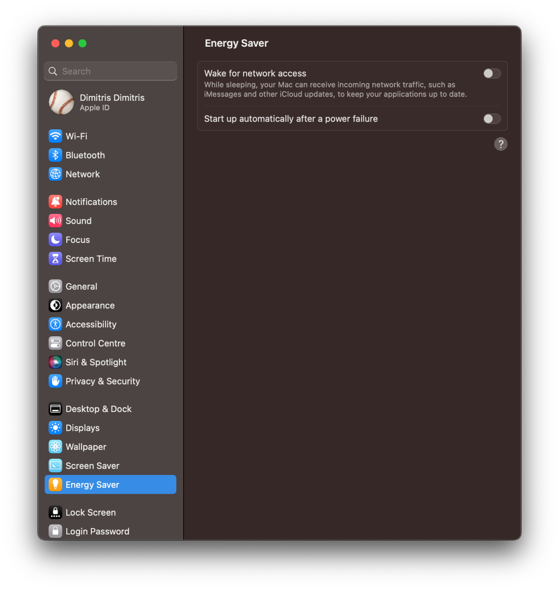Click the Control Centre icon
559x590 pixels.
[56, 343]
